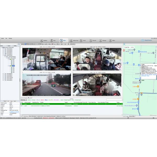Tick the checkbox in first alarm row

click(x=21, y=104)
